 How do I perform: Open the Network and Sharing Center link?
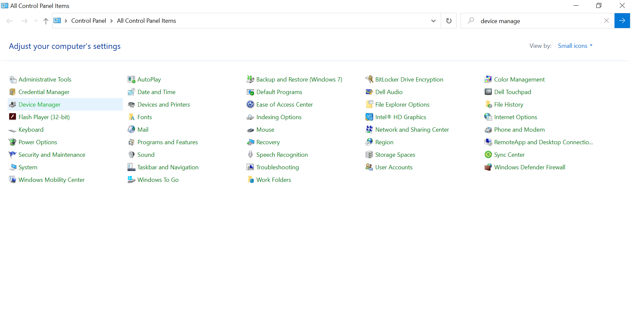(x=412, y=130)
